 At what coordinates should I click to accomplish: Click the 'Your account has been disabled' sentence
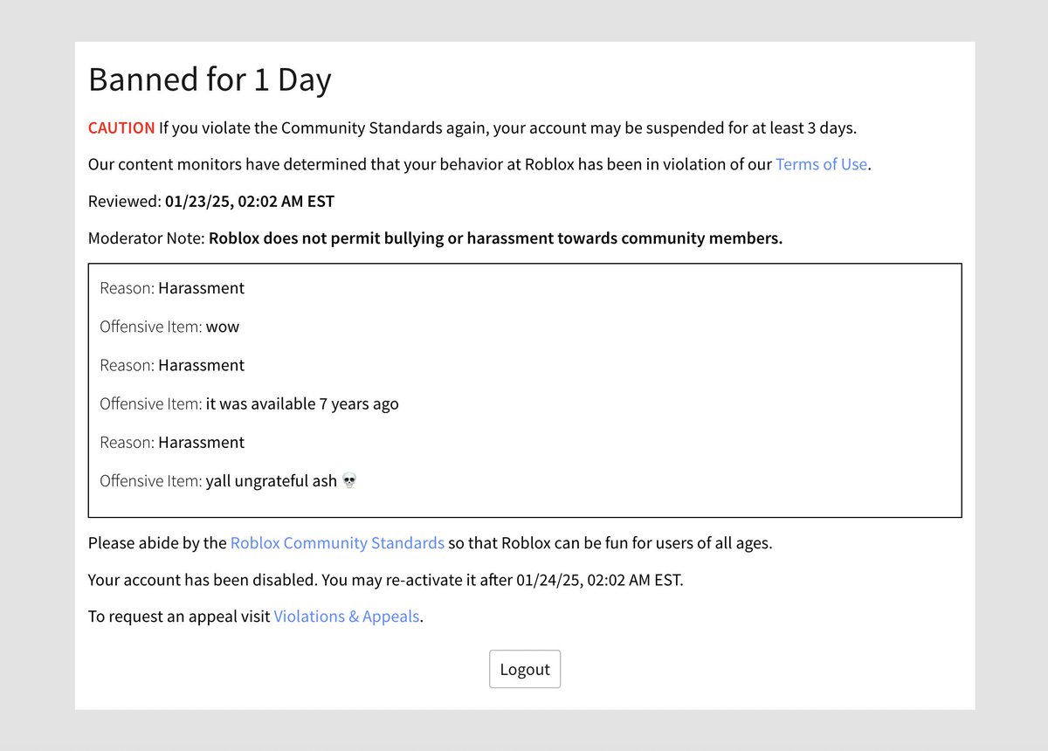point(386,580)
